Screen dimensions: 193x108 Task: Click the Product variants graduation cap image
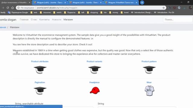[x=95, y=70]
